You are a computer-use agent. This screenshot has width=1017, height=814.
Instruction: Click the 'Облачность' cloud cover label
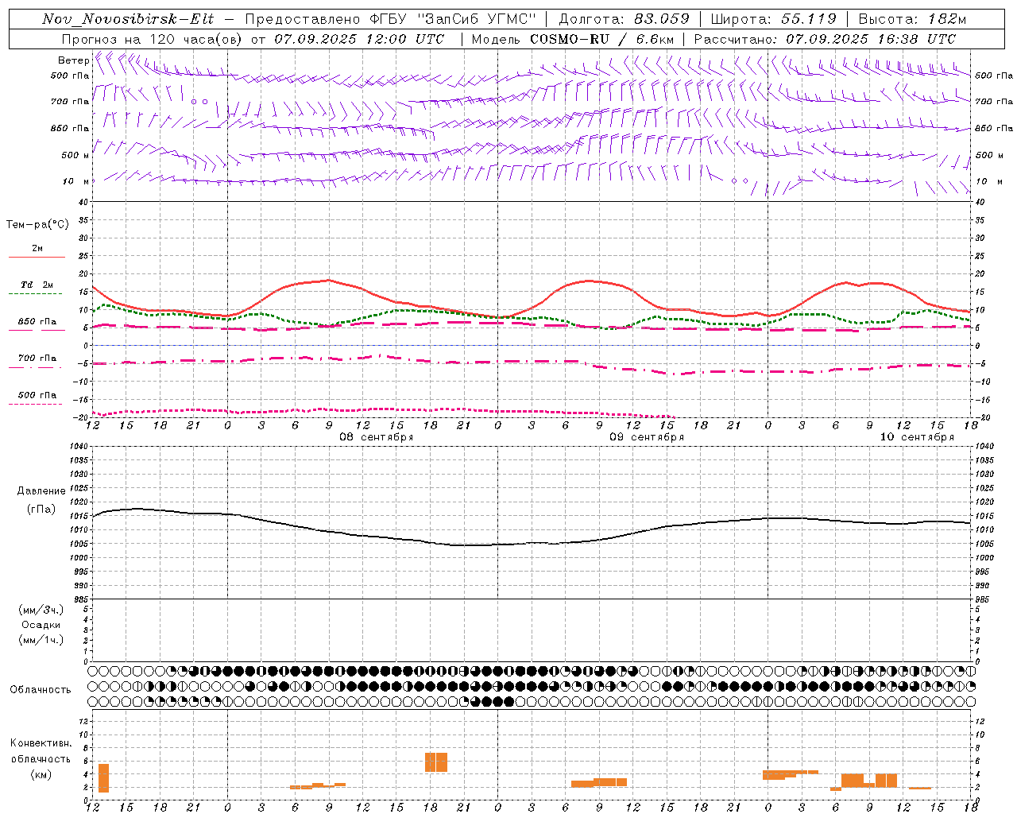(x=41, y=690)
